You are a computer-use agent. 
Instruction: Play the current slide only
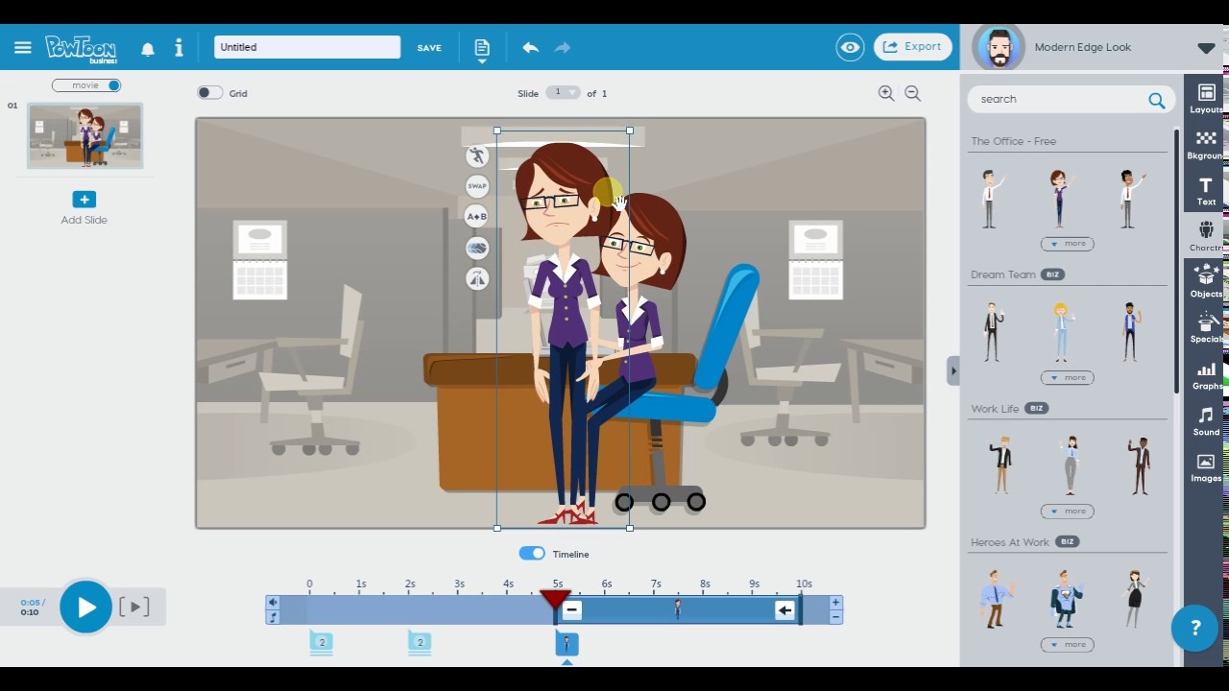[133, 607]
